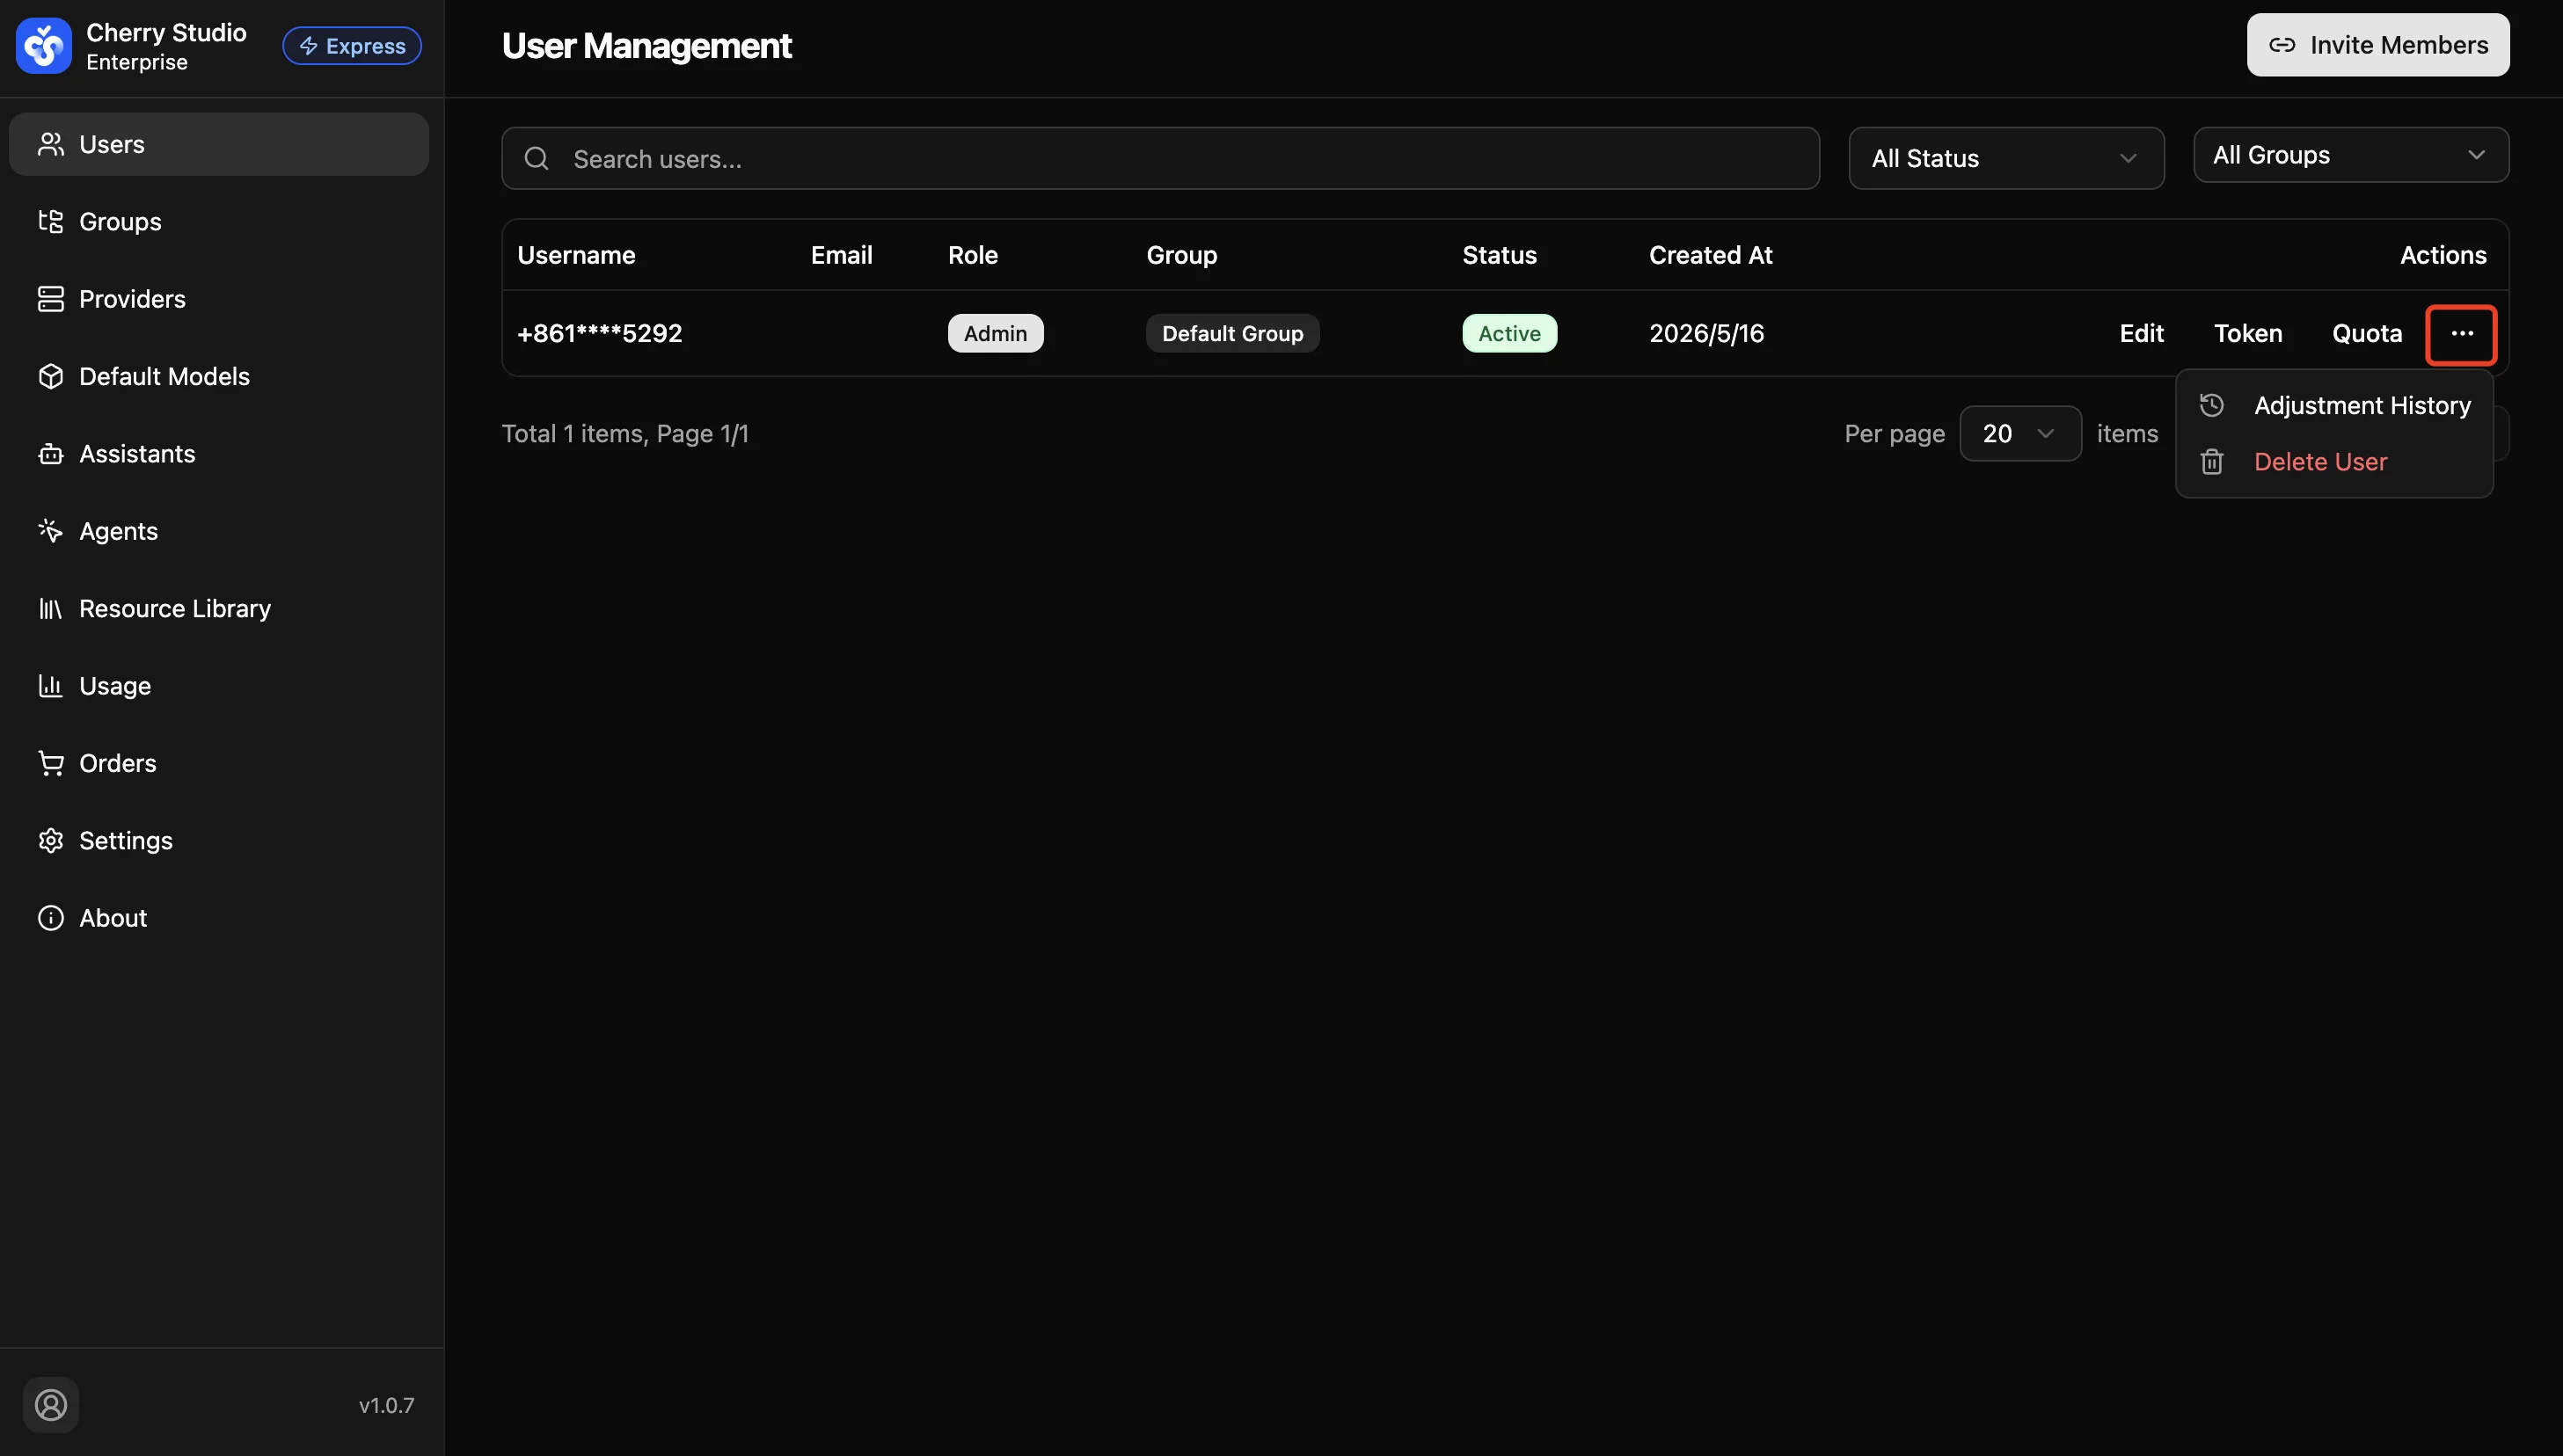
Task: Click the Admin role badge
Action: 996,334
